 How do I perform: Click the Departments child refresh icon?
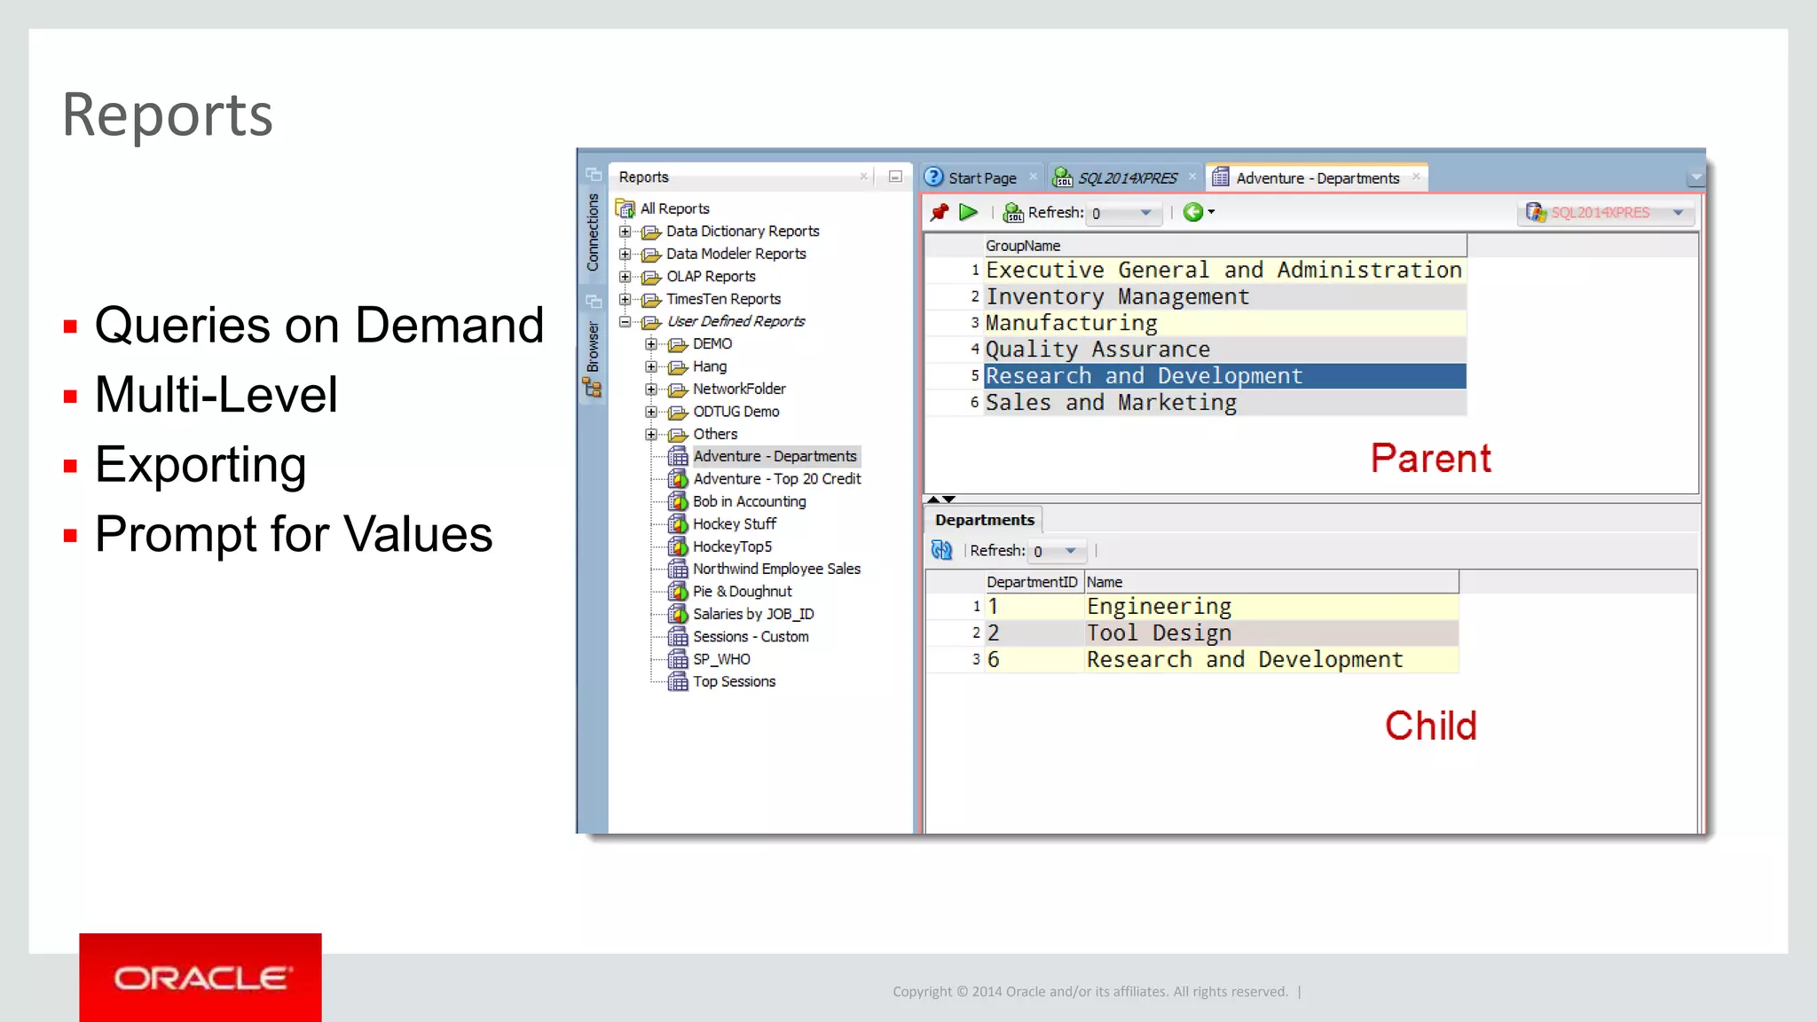click(941, 550)
